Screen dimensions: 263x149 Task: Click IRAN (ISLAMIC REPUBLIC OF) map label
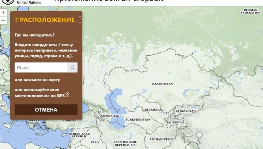(x=125, y=143)
